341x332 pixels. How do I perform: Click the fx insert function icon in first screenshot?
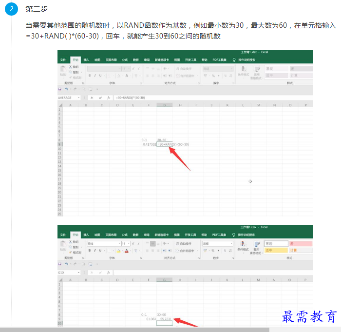point(109,98)
